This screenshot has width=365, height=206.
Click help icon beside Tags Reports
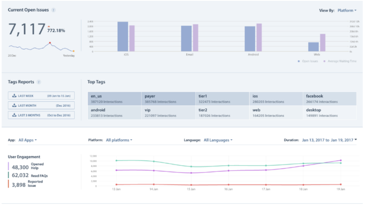click(x=39, y=82)
